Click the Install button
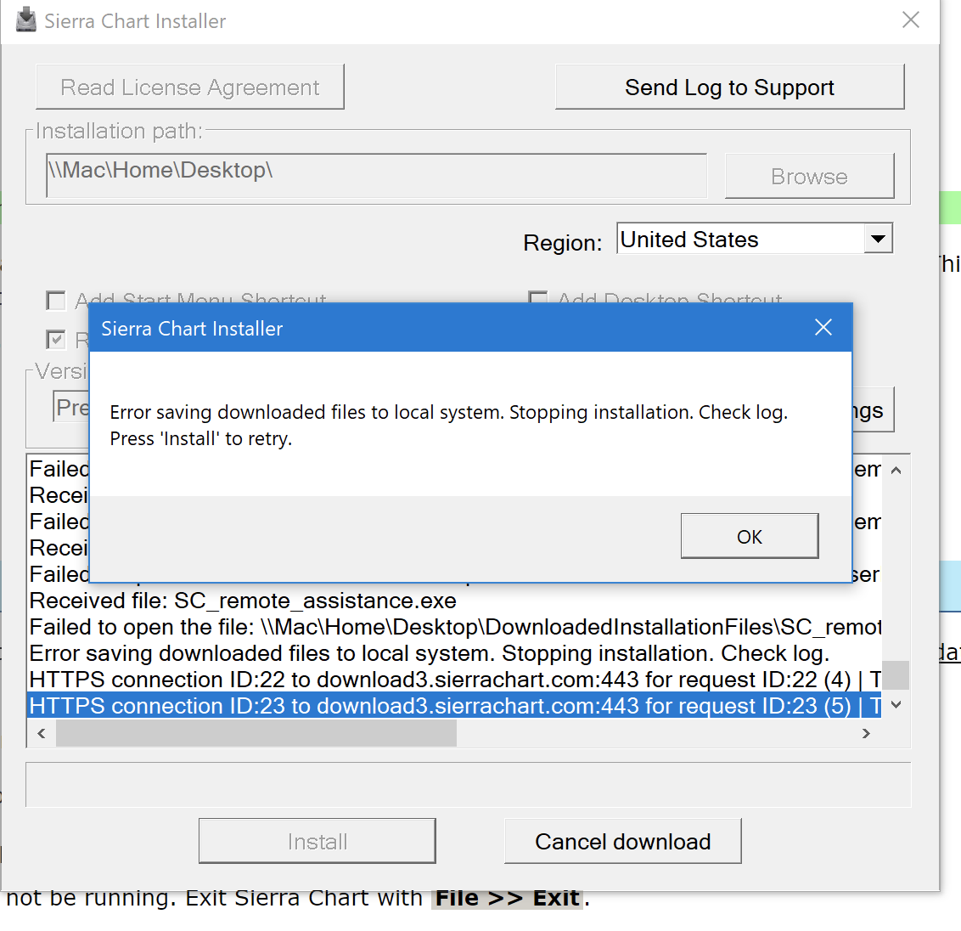961x931 pixels. pos(317,841)
